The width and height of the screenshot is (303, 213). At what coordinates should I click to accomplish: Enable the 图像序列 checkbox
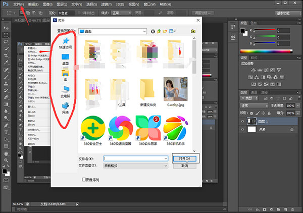click(x=84, y=179)
